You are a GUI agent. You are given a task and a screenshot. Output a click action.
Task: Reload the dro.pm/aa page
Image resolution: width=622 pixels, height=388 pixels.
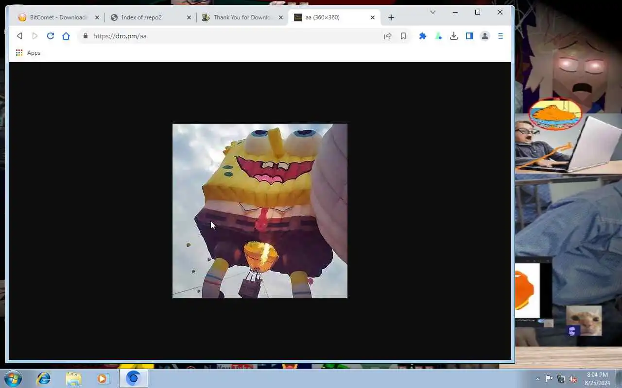(x=50, y=36)
